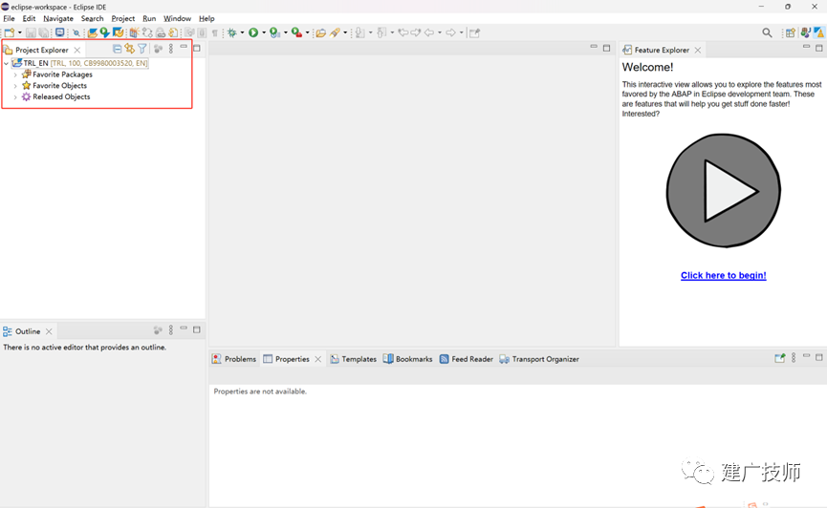Minimize the Feature Explorer panel
The width and height of the screenshot is (827, 508).
click(806, 47)
